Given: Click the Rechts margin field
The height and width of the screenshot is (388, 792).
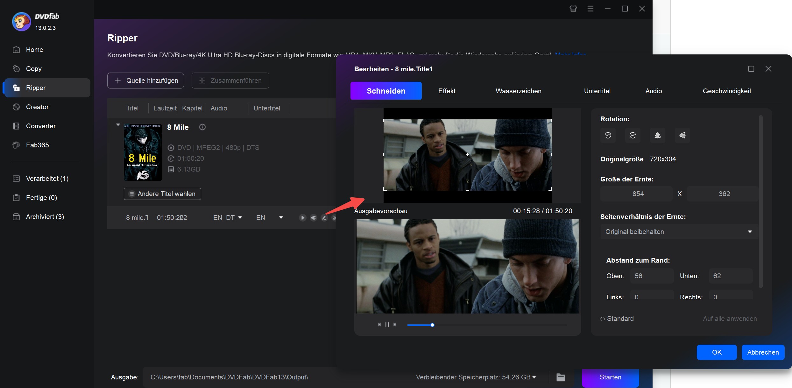Looking at the screenshot, I should click(731, 295).
